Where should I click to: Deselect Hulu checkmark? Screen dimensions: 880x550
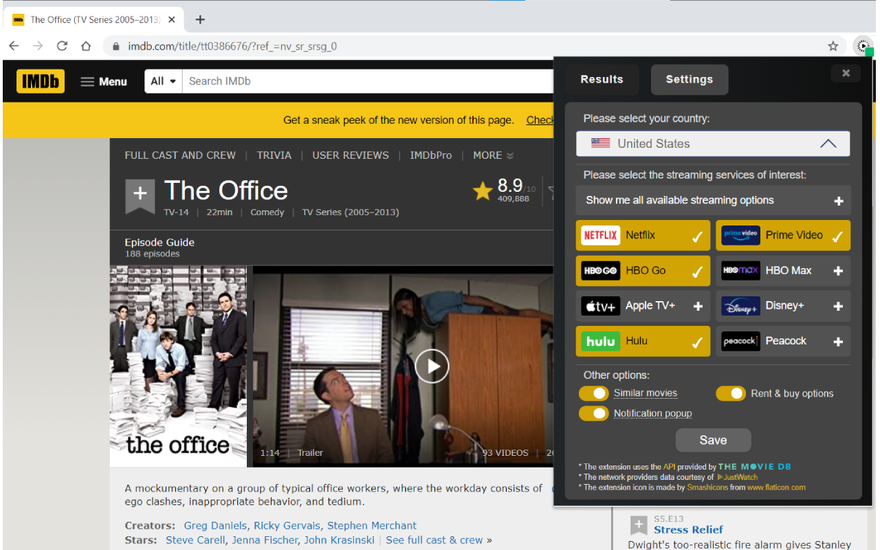tap(697, 342)
